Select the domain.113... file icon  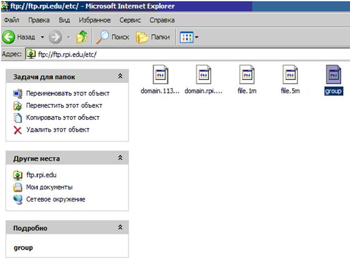click(160, 74)
